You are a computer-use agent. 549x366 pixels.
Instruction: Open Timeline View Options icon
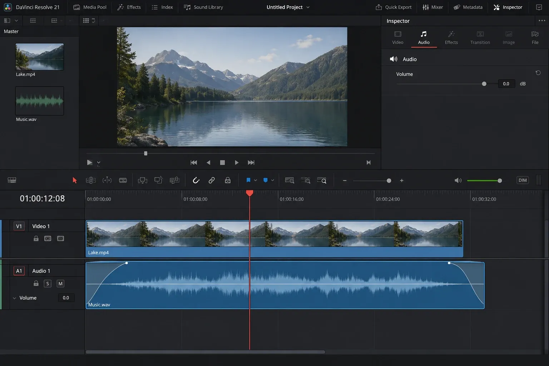[12, 180]
